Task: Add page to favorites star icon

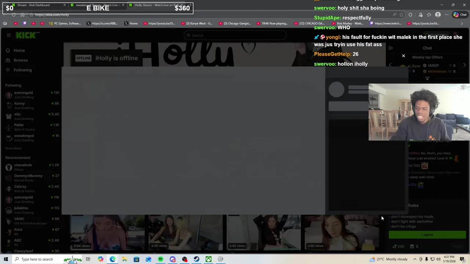Action: click(x=401, y=15)
